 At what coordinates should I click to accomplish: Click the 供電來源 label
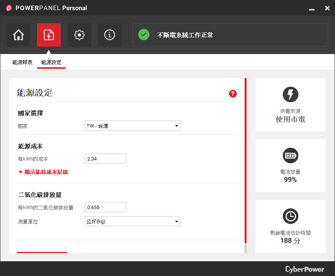coord(290,111)
